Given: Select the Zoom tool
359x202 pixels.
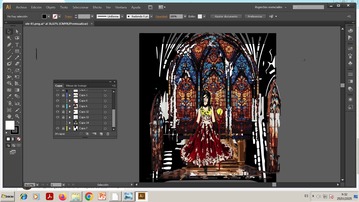Looking at the screenshot, I should pos(17,116).
